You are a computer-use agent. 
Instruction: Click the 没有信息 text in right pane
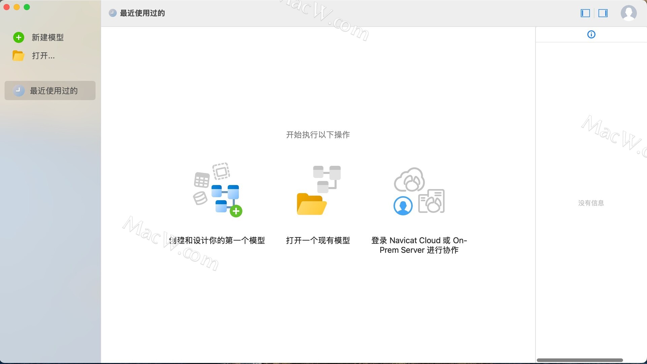(591, 203)
